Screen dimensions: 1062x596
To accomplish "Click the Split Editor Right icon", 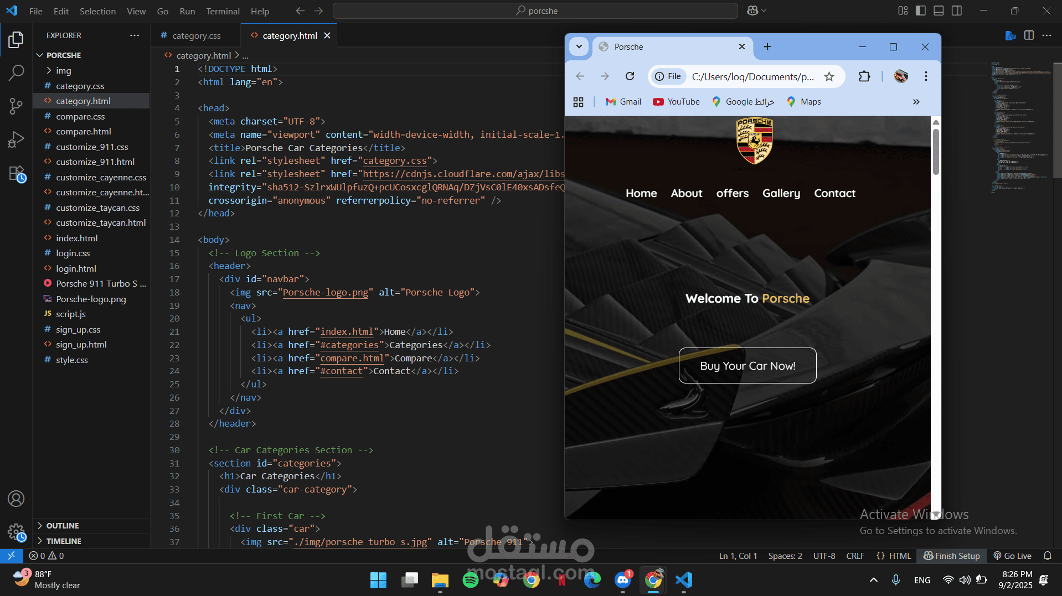I will click(1029, 35).
